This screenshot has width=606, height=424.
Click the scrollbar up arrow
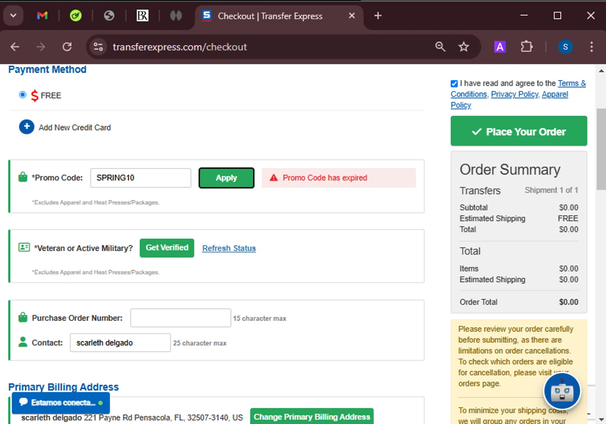pos(601,71)
